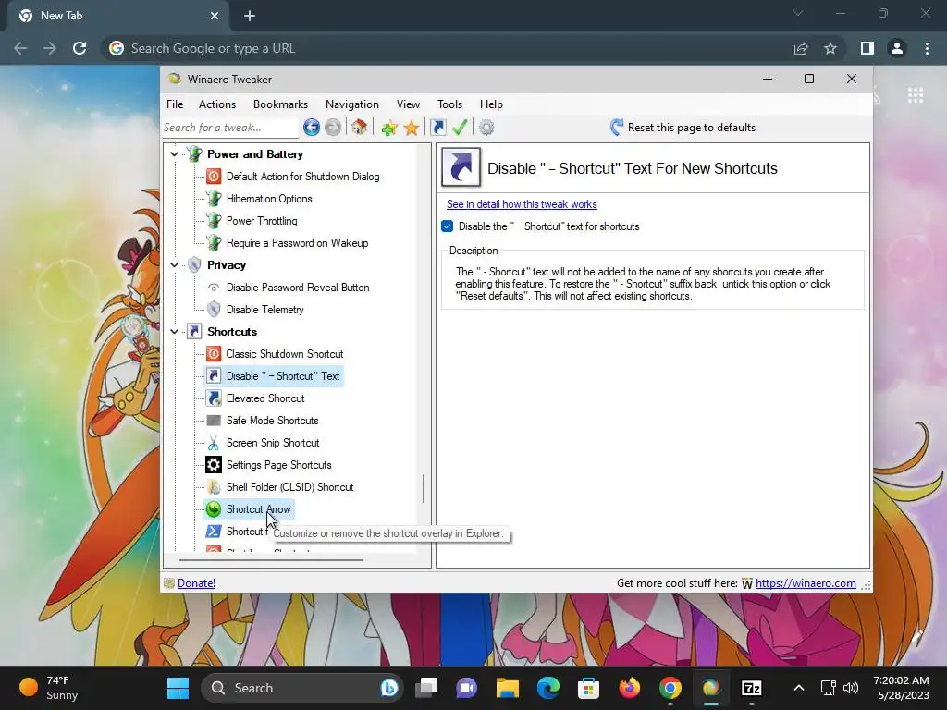Open the weather widget showing 74°F Sunny
The width and height of the screenshot is (947, 710).
coord(50,688)
